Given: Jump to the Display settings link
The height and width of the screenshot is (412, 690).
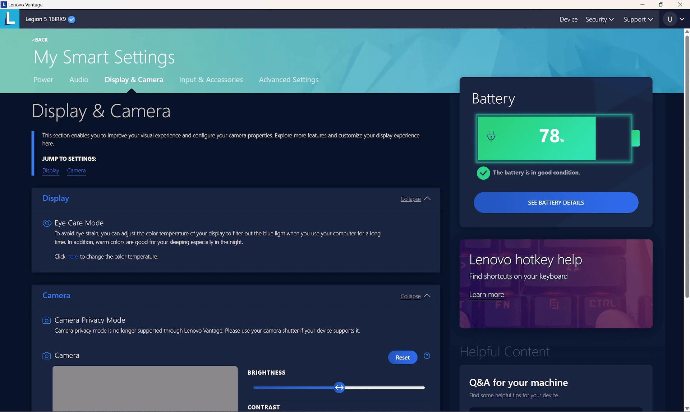Looking at the screenshot, I should [51, 170].
